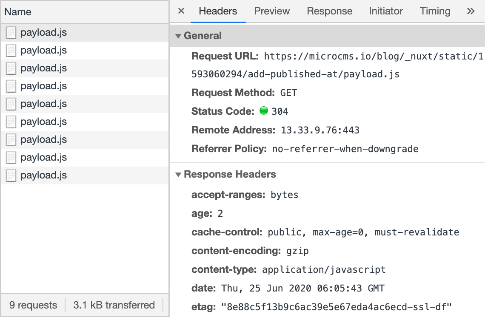Open the Timing tab
The image size is (485, 317).
[435, 11]
